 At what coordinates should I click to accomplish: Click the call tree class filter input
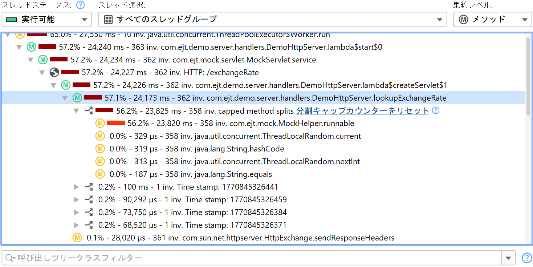(x=254, y=258)
